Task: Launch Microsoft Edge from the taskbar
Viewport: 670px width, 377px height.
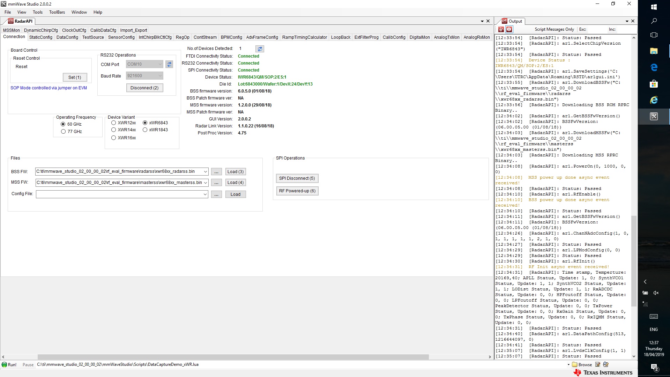Action: (x=654, y=67)
